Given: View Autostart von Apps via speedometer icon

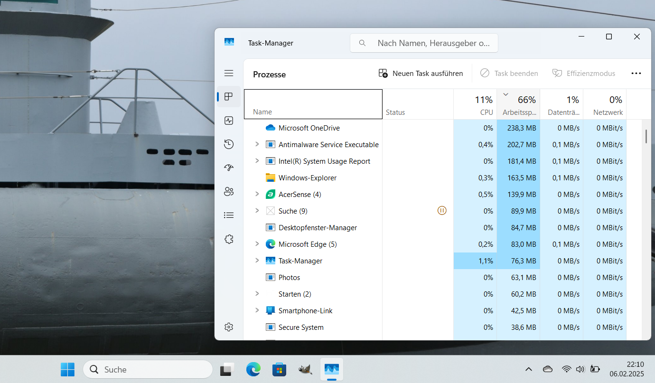Looking at the screenshot, I should click(x=229, y=168).
